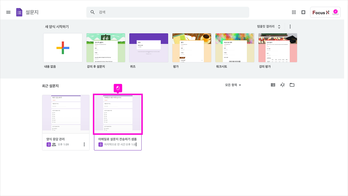348x196 pixels.
Task: Open options menu of the sample form card
Action: [x=136, y=144]
